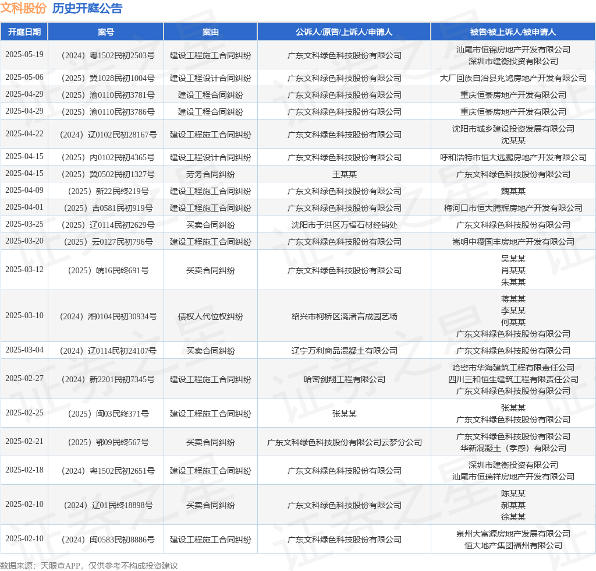
Task: Click the 债权人代位权纠纷 case reason cell
Action: click(211, 316)
